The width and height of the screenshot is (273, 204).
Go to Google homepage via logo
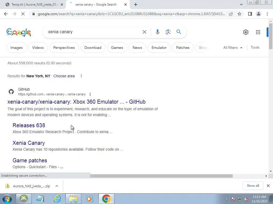[x=19, y=32]
